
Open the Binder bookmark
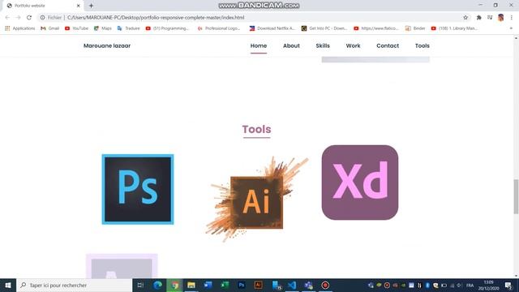click(415, 28)
